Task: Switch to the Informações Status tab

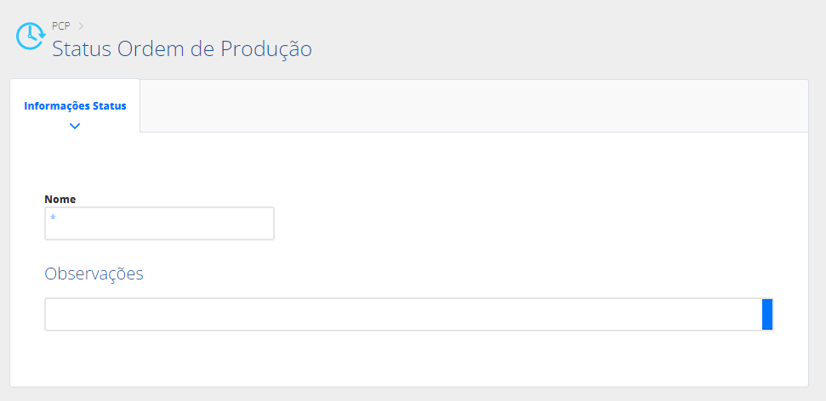Action: point(75,106)
